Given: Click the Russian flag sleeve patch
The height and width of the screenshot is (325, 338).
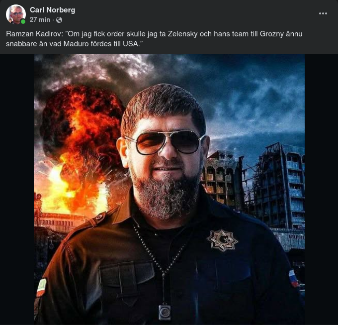Looking at the screenshot, I should (294, 277).
